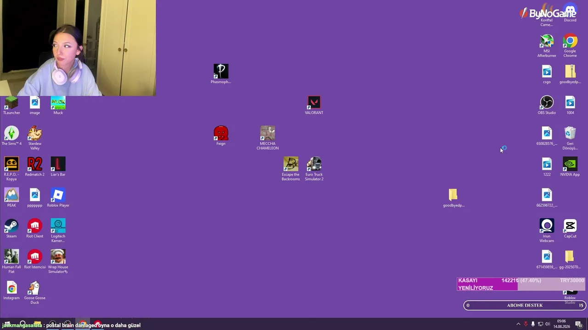This screenshot has height=330, width=588.
Task: Expand hidden system tray icons
Action: click(x=518, y=324)
